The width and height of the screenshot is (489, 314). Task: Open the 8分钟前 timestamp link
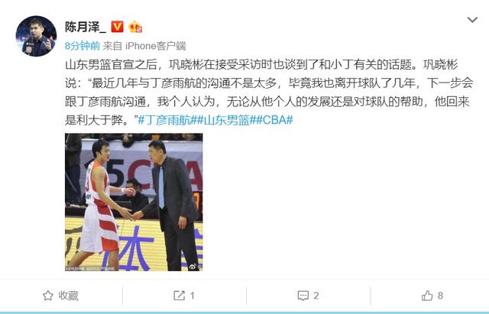click(x=83, y=46)
